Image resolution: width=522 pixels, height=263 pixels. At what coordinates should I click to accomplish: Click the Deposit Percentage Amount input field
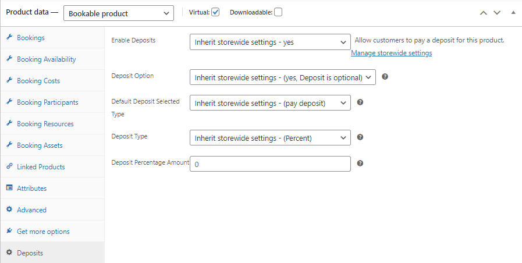click(x=270, y=164)
